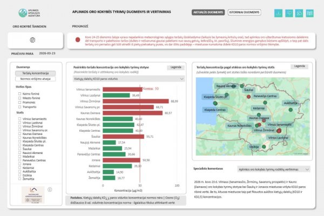Select the Jonava station checkbox

tap(19, 164)
